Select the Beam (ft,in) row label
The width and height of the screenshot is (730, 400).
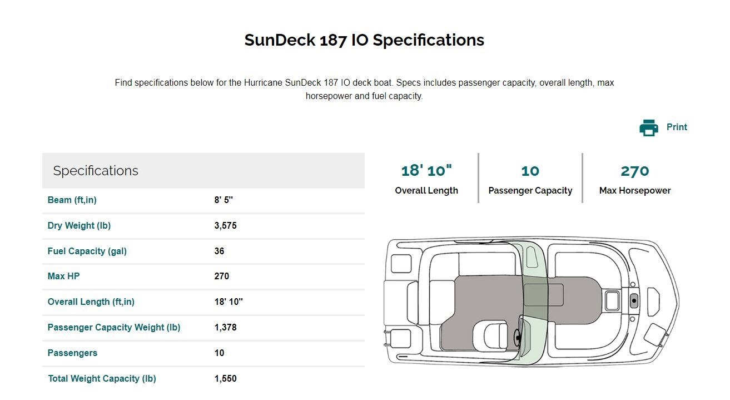point(72,200)
